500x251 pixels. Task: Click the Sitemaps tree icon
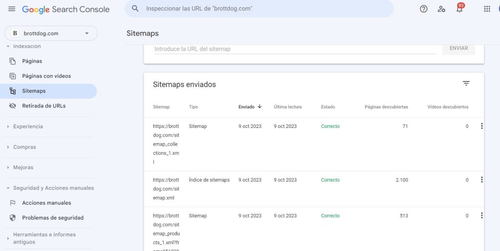pyautogui.click(x=12, y=91)
